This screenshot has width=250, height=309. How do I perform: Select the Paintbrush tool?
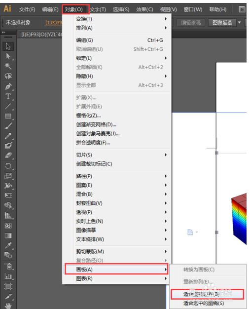8,126
